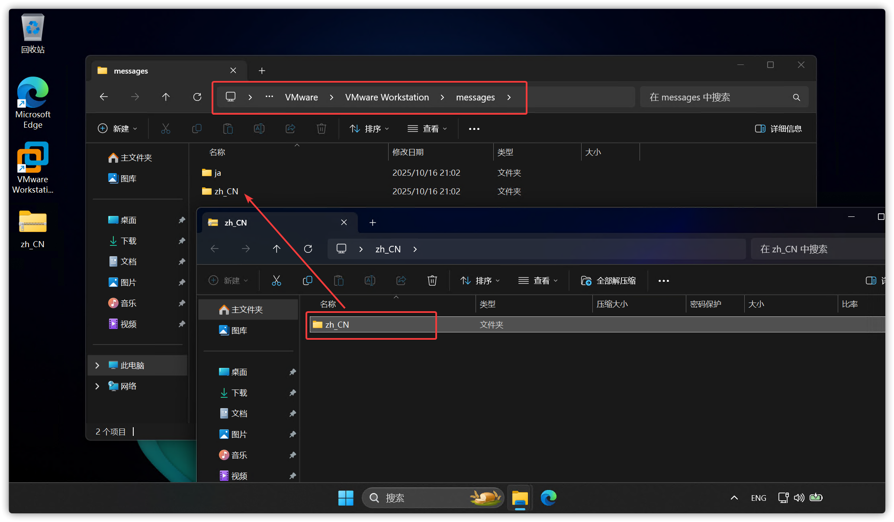Click the cut scissors icon in zh_CN window
The width and height of the screenshot is (894, 522).
click(276, 280)
